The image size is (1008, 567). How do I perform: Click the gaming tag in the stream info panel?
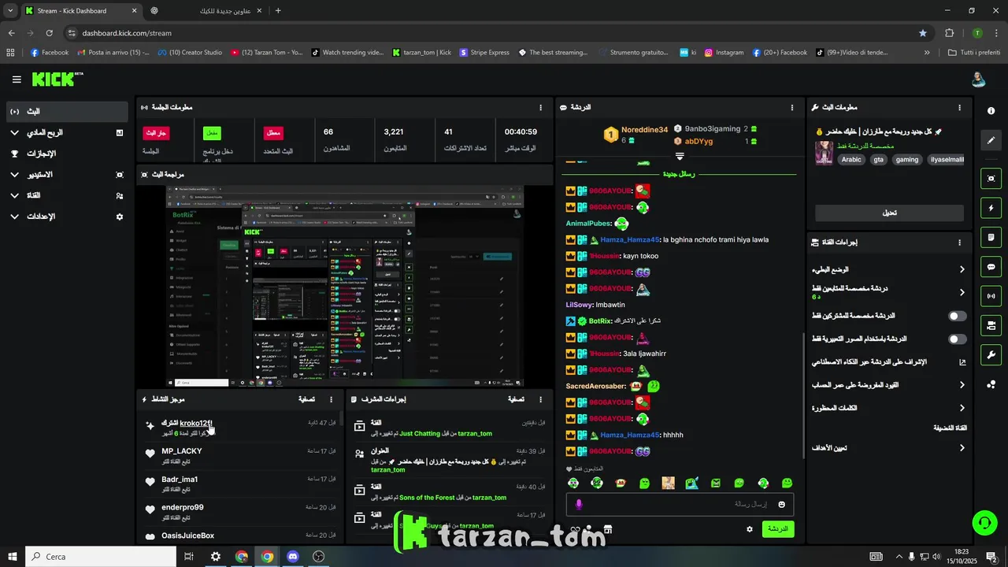[x=906, y=159]
